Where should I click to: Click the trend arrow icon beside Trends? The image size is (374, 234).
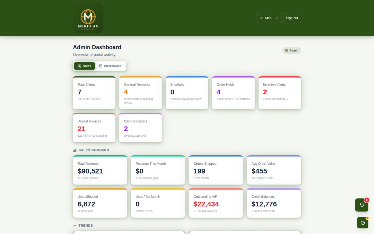point(75,226)
